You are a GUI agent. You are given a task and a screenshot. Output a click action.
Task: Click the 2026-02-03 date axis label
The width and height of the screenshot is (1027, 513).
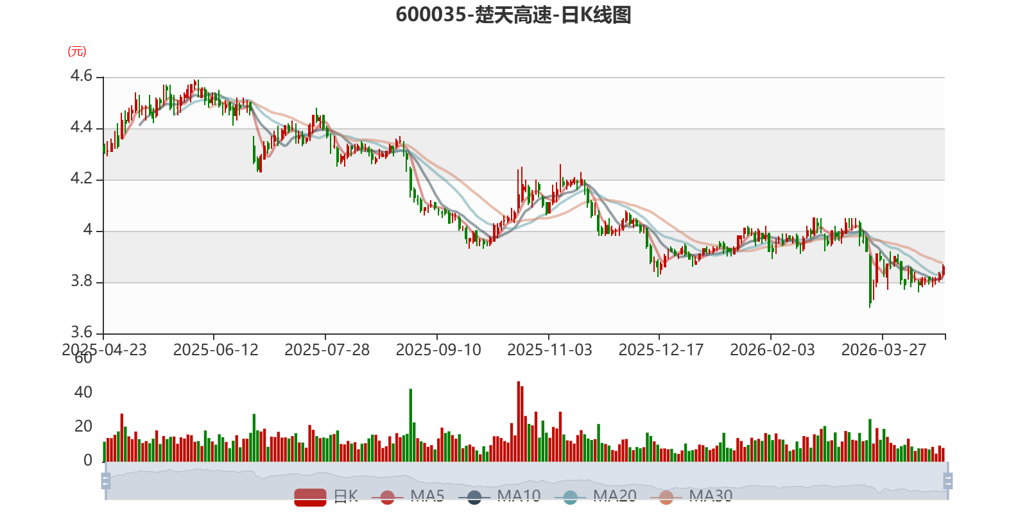pyautogui.click(x=773, y=350)
